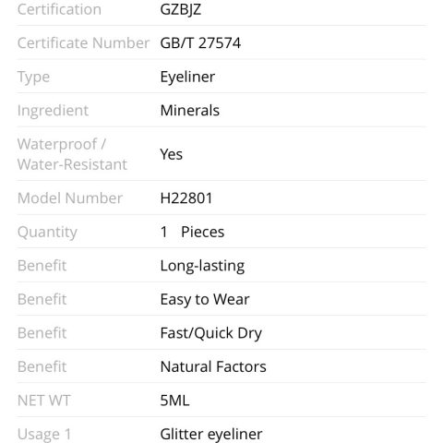Select the Minerals ingredient value
Viewport: 443px width, 443px height.
(190, 111)
